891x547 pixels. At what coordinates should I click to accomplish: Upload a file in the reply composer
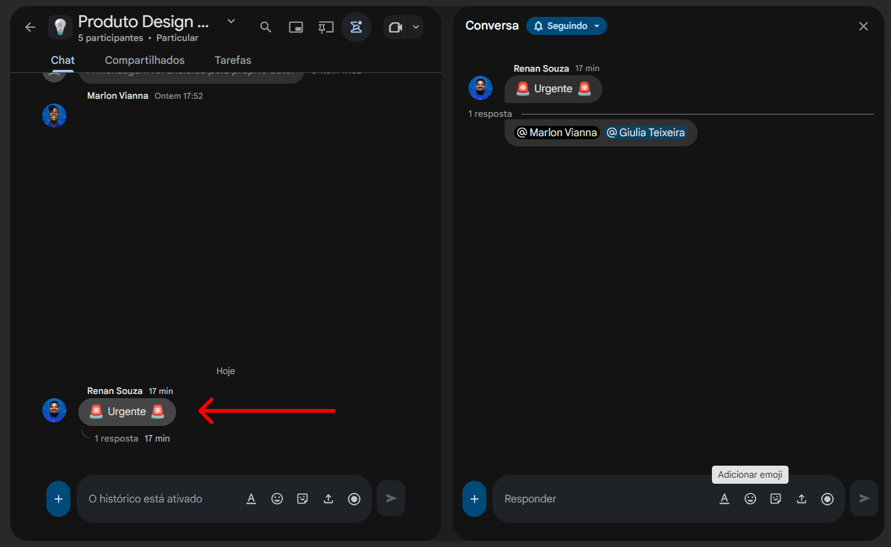coord(801,499)
